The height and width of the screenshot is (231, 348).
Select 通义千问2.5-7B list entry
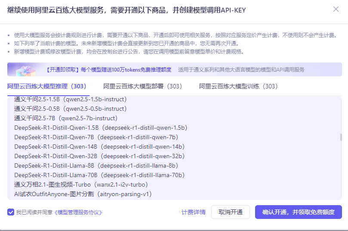66,118
